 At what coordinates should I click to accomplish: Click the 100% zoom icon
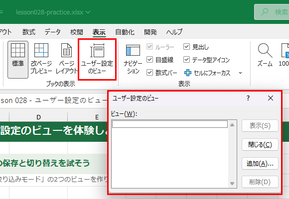286,50
